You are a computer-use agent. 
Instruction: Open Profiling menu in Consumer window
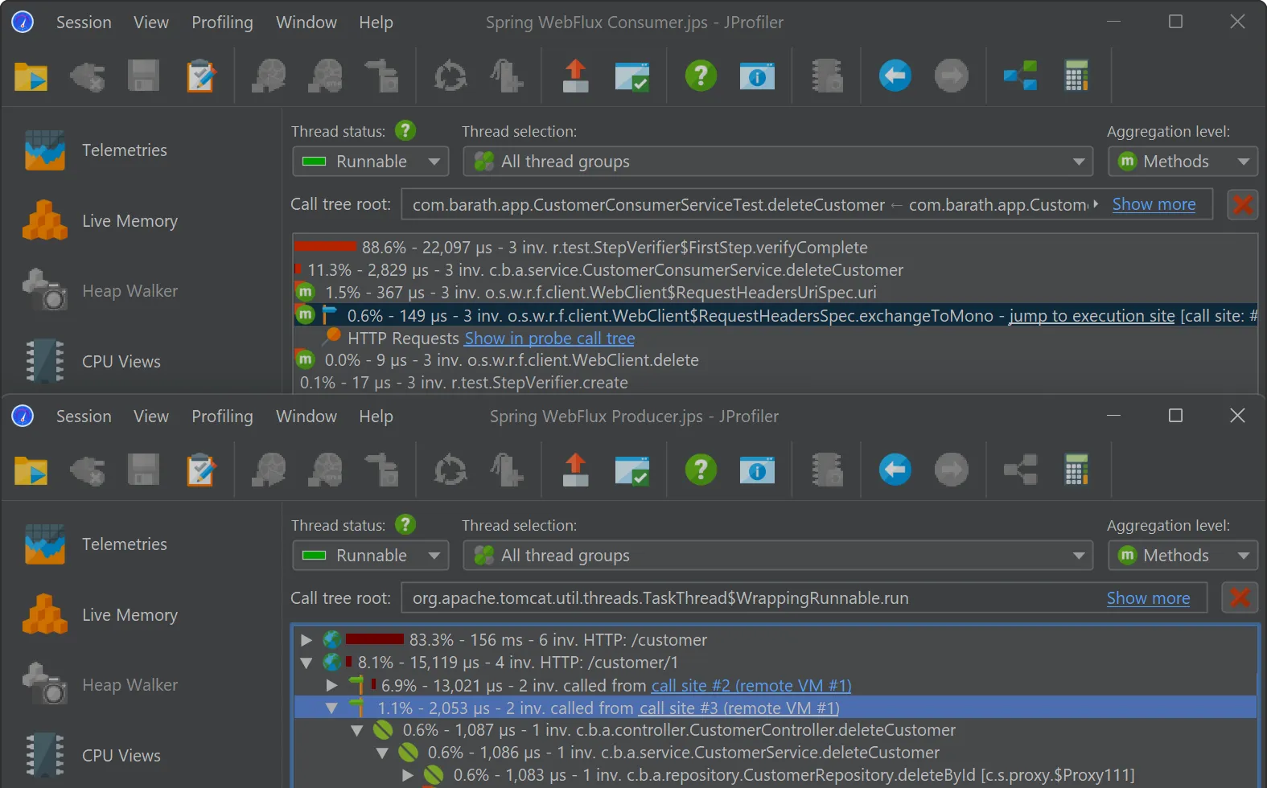[x=222, y=23]
